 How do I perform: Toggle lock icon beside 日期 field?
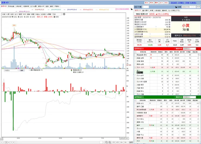click(176, 7)
